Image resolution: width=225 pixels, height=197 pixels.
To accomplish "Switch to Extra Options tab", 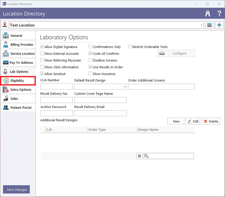I will pos(18,89).
